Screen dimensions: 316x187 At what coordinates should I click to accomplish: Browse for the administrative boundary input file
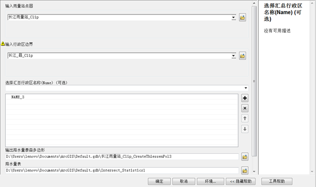tap(242, 56)
